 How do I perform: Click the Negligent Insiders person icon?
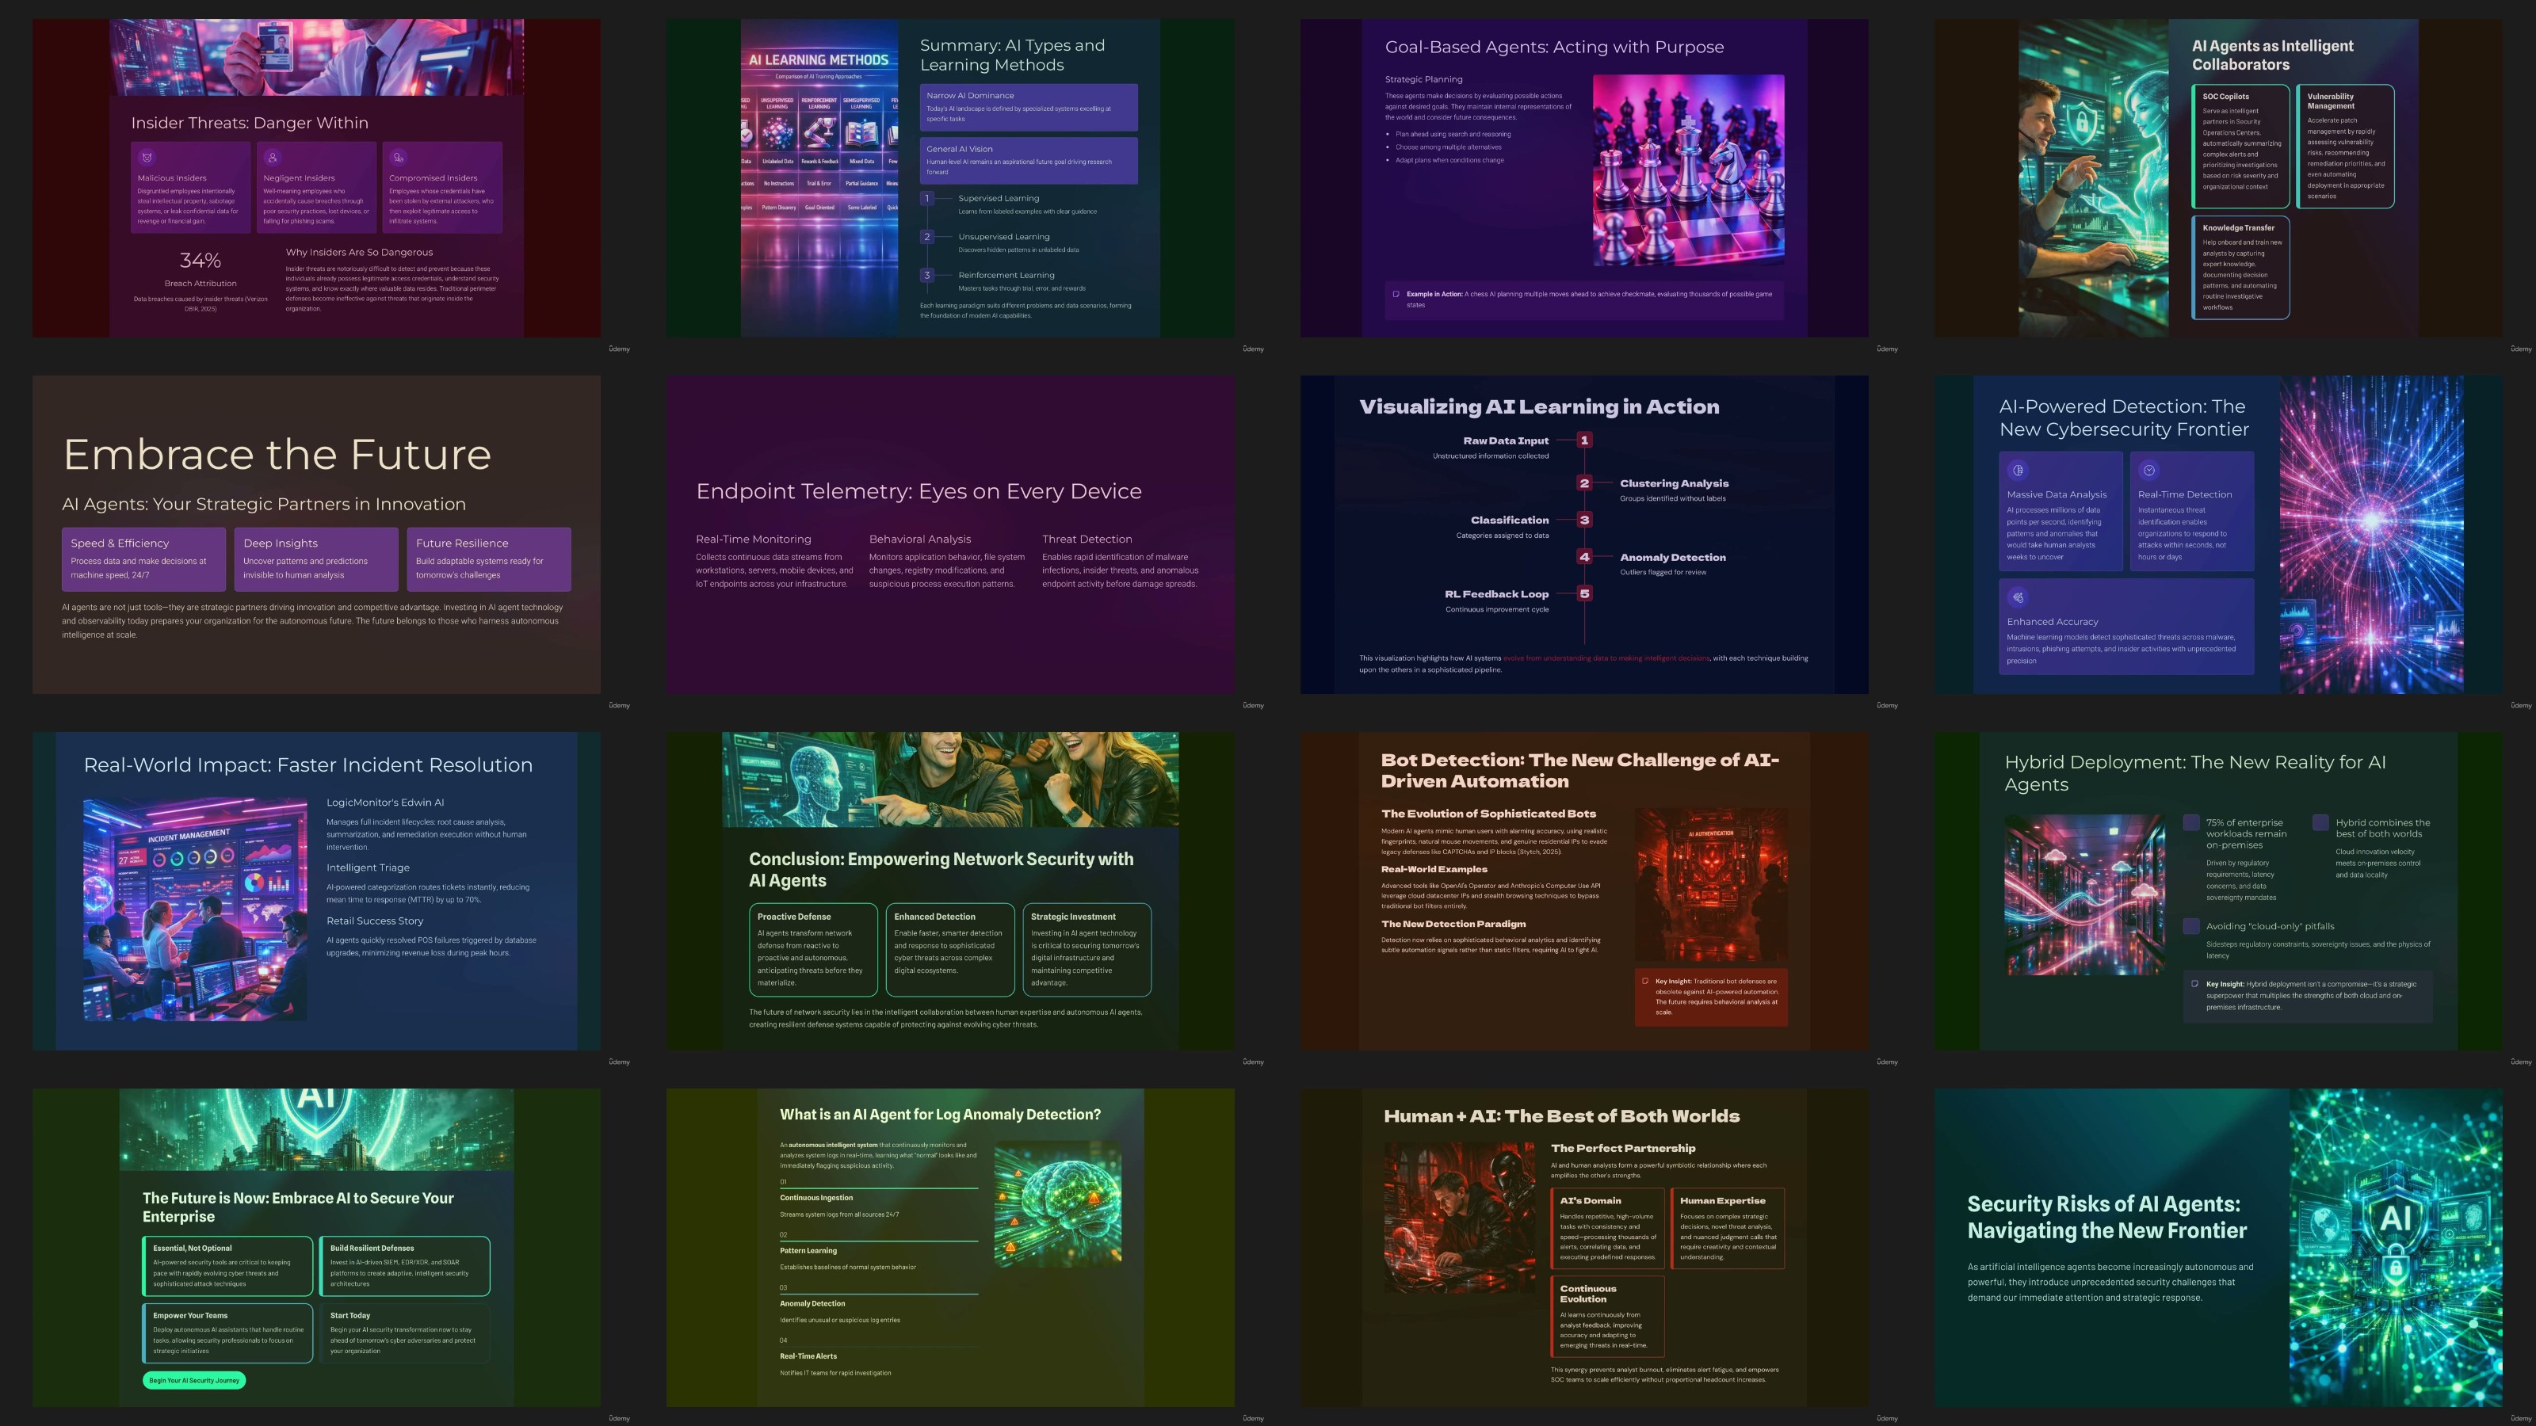[273, 158]
